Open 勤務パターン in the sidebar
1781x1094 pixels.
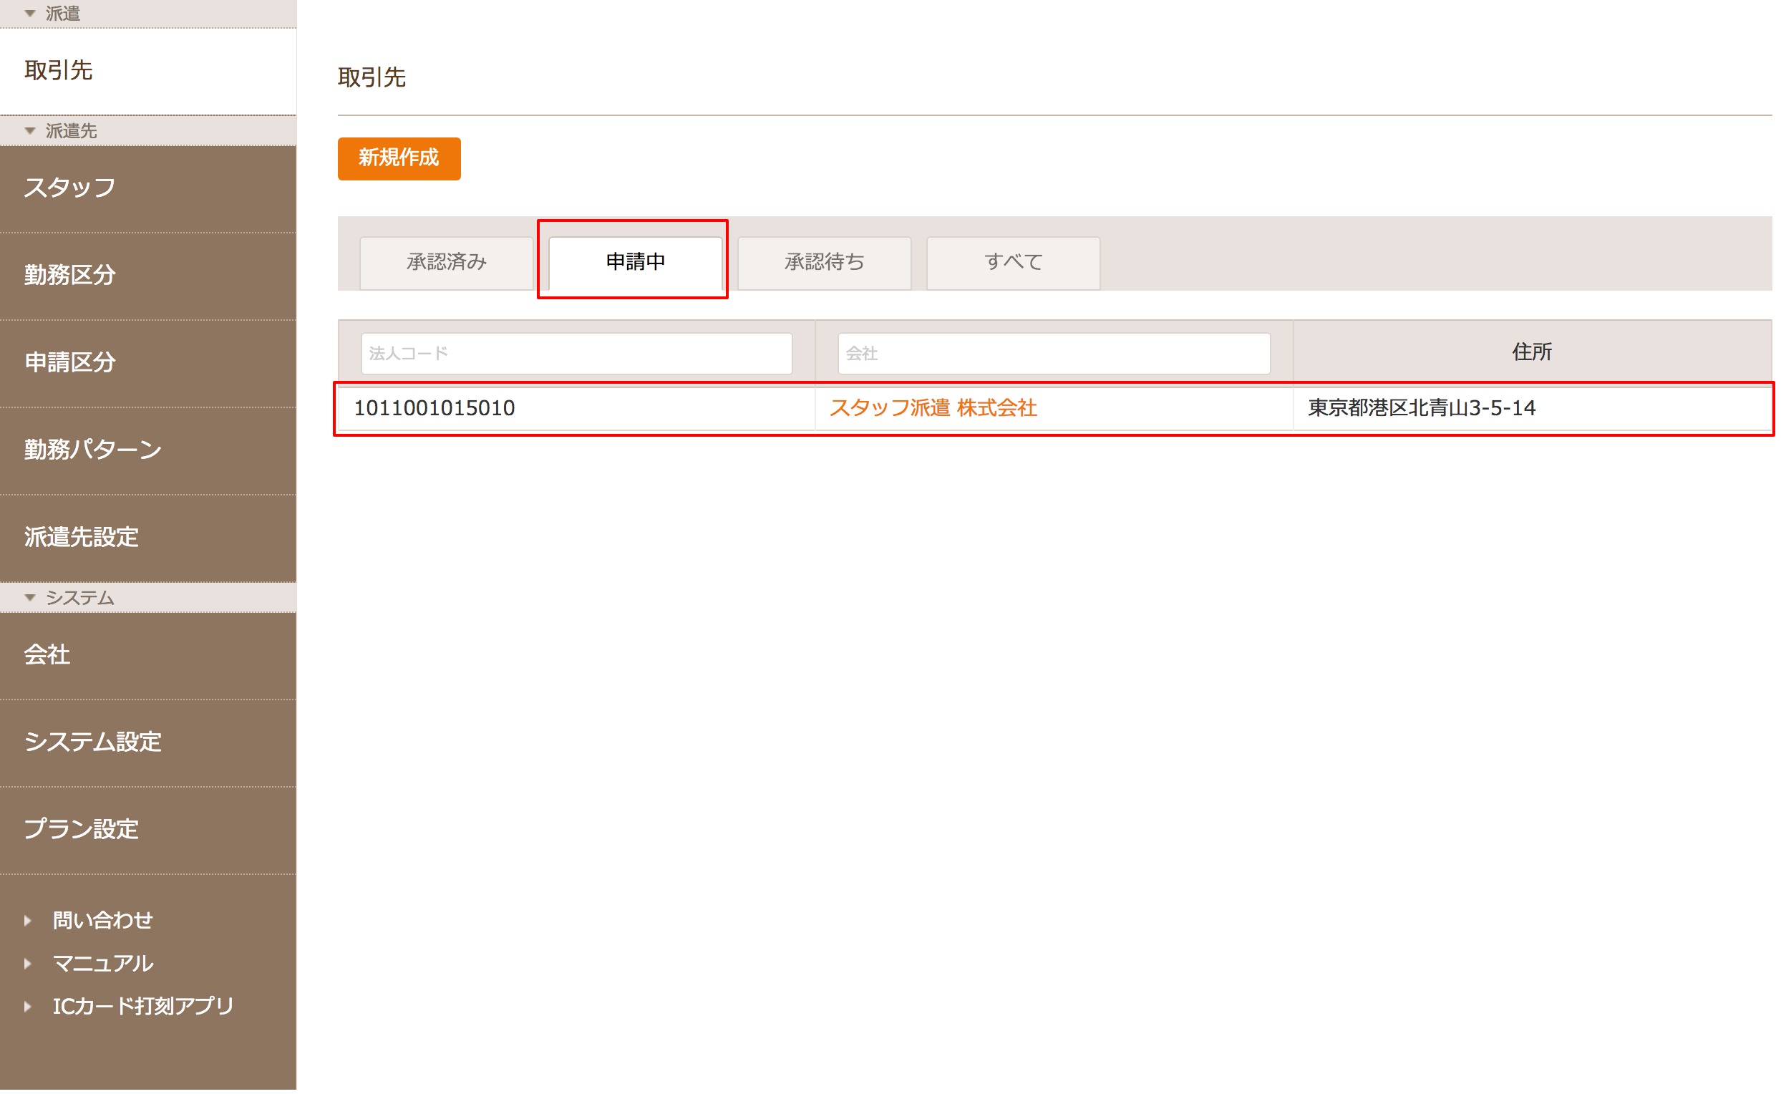148,452
